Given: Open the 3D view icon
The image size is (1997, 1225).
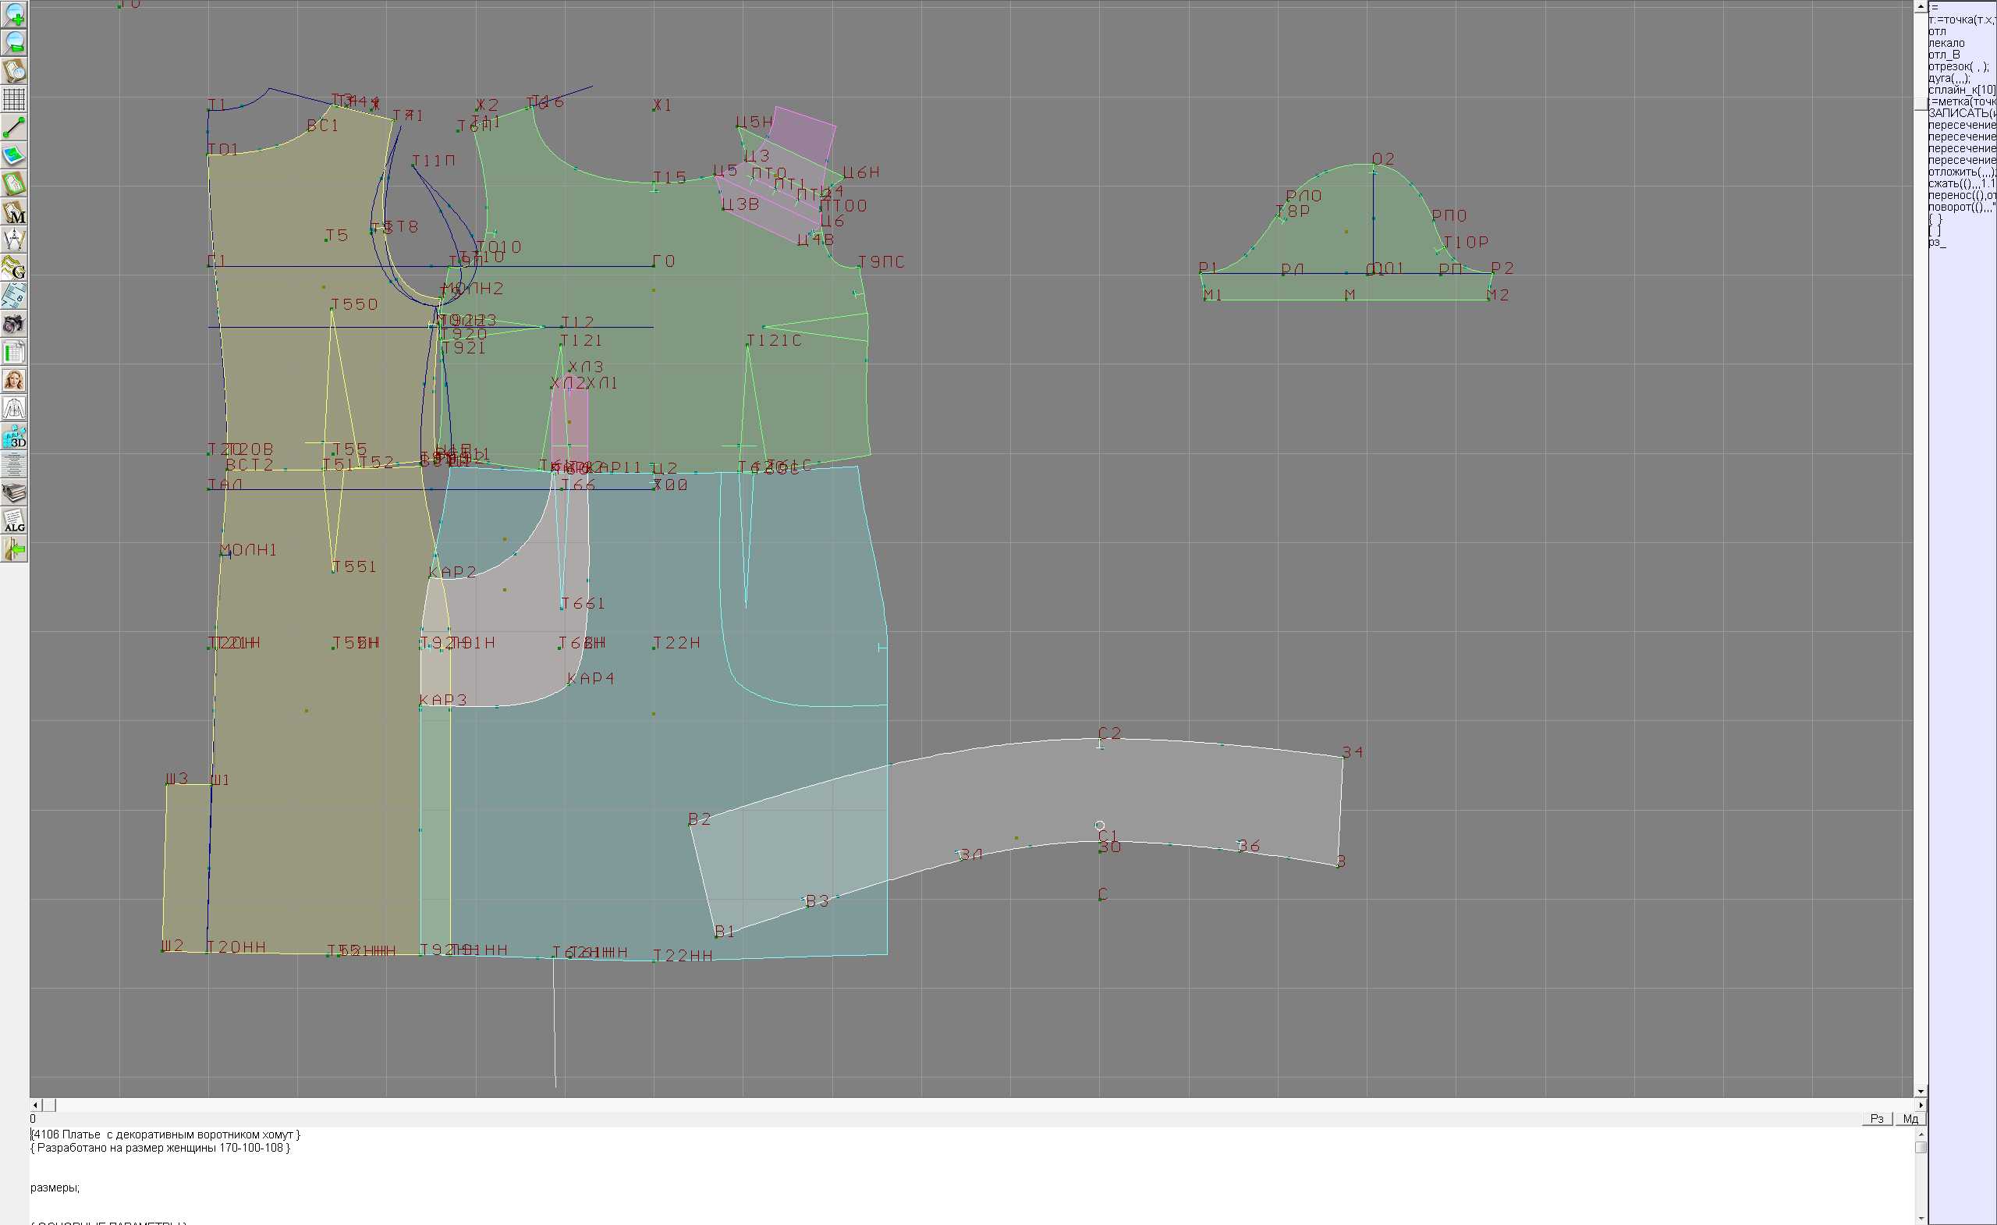Looking at the screenshot, I should pos(14,437).
